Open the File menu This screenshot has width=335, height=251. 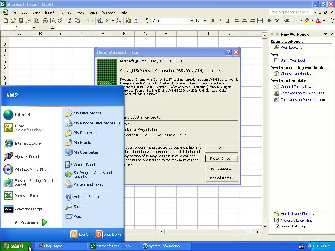click(13, 12)
